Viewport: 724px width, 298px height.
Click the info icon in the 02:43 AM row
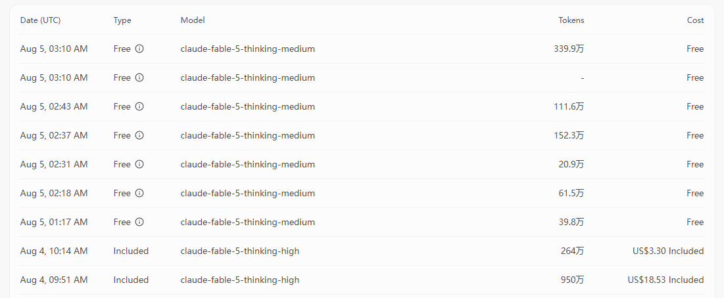139,106
